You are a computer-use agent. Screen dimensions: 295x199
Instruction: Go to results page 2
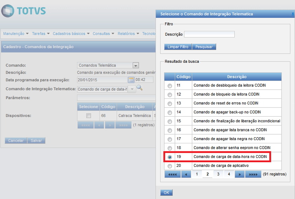coord(208,174)
